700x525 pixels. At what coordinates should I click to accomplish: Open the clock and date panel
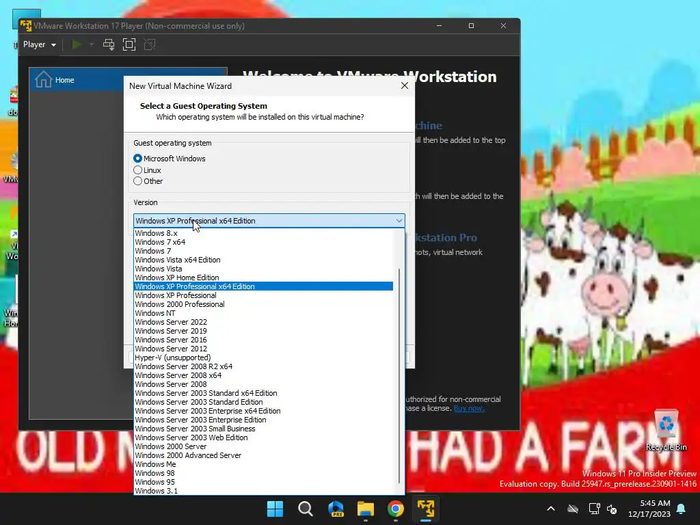click(649, 509)
